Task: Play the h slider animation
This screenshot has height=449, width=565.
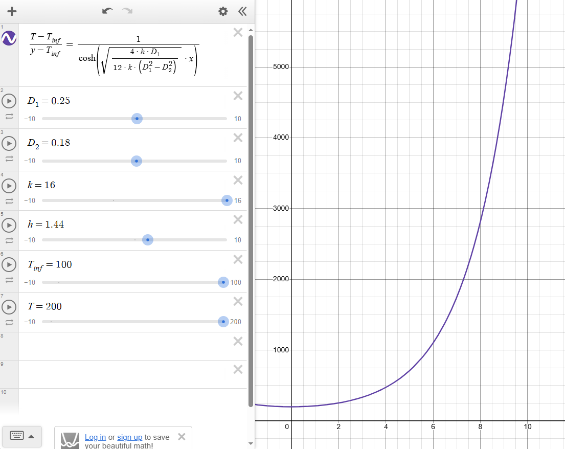Action: tap(9, 225)
